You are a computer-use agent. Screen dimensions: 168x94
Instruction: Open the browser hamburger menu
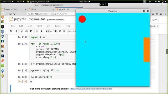pyautogui.click(x=166, y=14)
